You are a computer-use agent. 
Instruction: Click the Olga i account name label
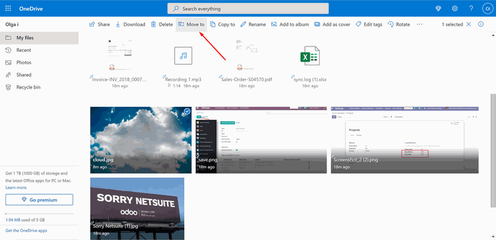pyautogui.click(x=12, y=24)
